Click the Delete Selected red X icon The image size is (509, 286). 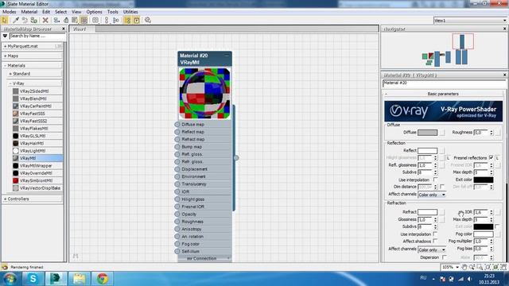[x=45, y=20]
